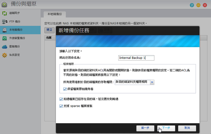Viewport: 211px width, 134px height.
Task: Click the blue help question mark icon
Action: pyautogui.click(x=192, y=5)
